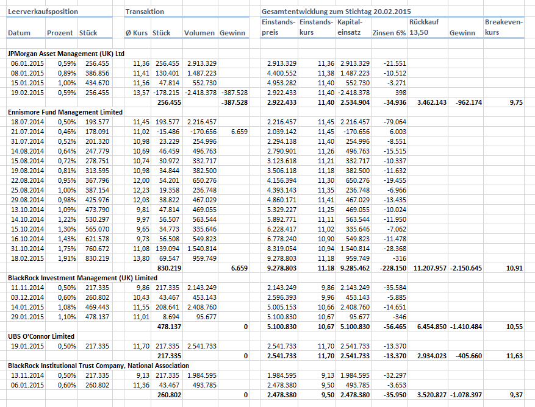Image resolution: width=535 pixels, height=407 pixels.
Task: Select the Zinsen cell -79.064
Action: [395, 122]
